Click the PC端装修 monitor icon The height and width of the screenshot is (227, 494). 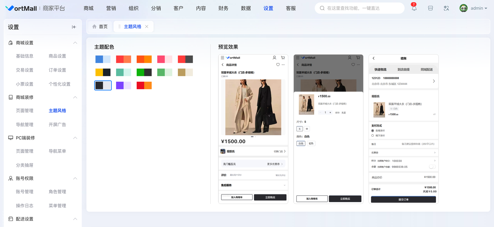[10, 138]
